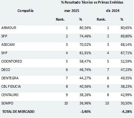Click SOMPO's 36,96% value
This screenshot has height=118, width=134.
point(85,103)
